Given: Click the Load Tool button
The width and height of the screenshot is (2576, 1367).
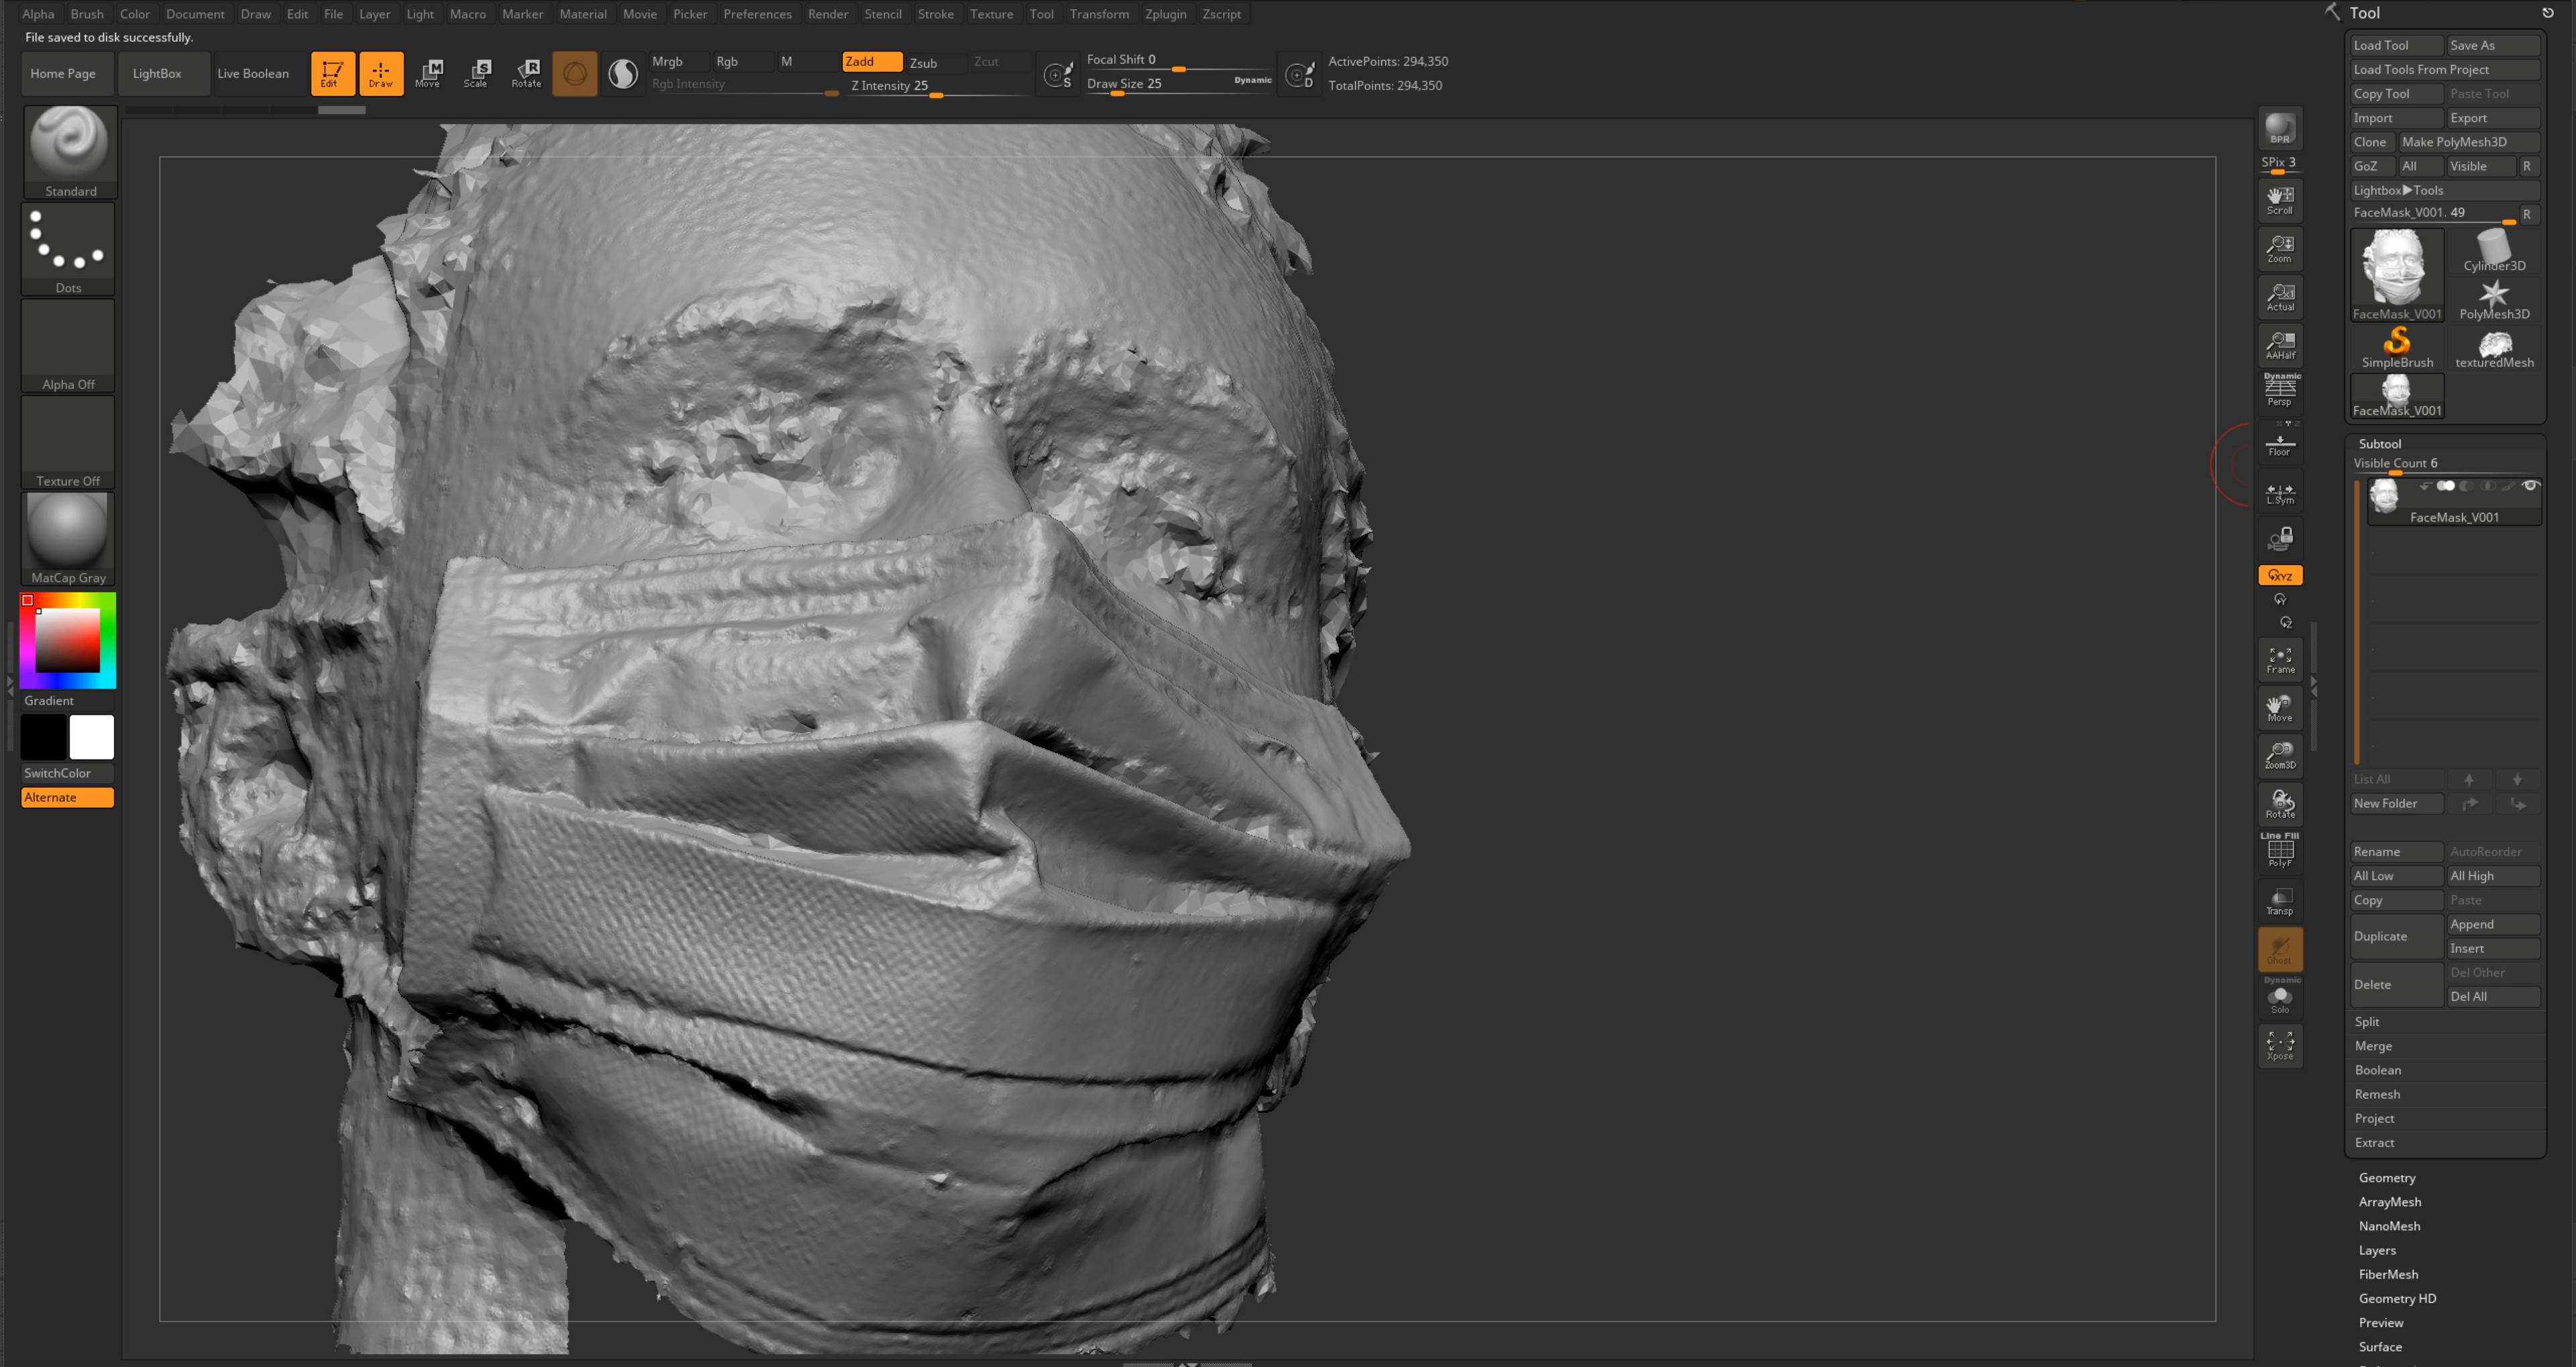Looking at the screenshot, I should [2396, 45].
